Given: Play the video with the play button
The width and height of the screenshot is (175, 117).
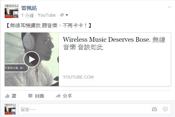Looking at the screenshot, I should point(32,59).
